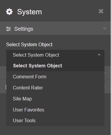Click the Select System Object field label

(x=29, y=44)
